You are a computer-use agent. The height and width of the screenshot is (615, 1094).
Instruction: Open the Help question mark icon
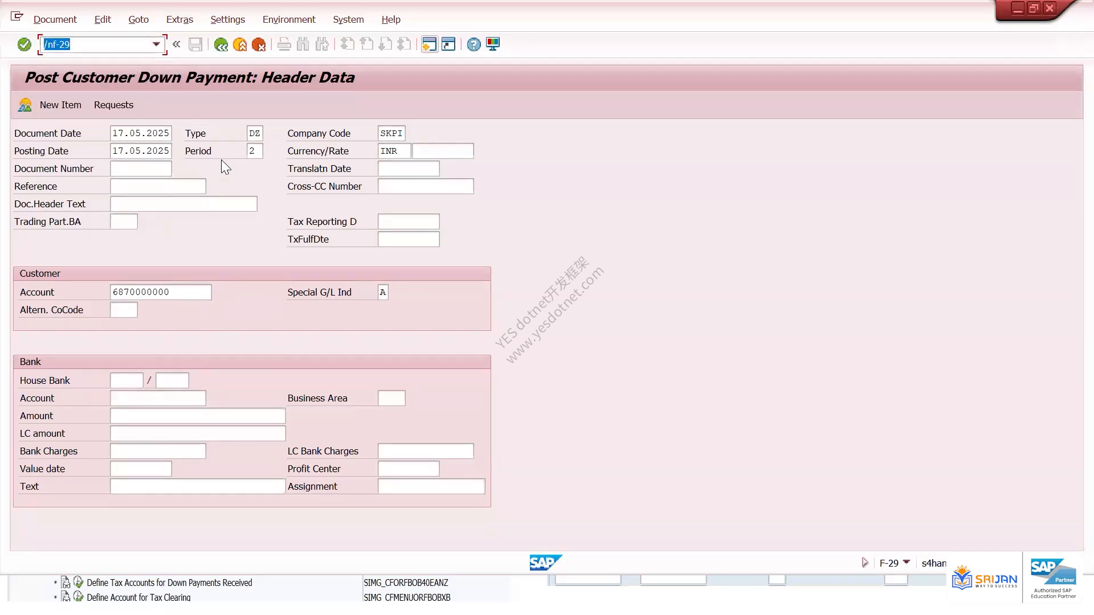pyautogui.click(x=473, y=44)
